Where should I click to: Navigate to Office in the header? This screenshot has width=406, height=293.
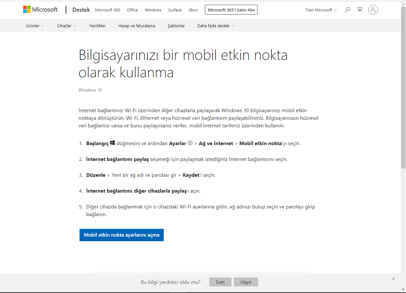[x=132, y=10]
